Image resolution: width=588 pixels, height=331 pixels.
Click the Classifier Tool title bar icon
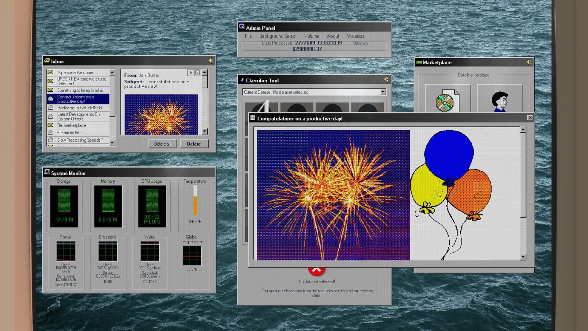[x=242, y=80]
